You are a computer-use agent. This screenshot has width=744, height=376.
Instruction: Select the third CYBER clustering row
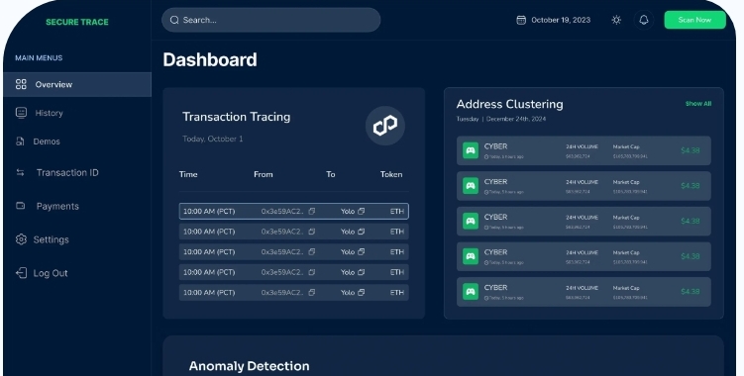coord(584,222)
